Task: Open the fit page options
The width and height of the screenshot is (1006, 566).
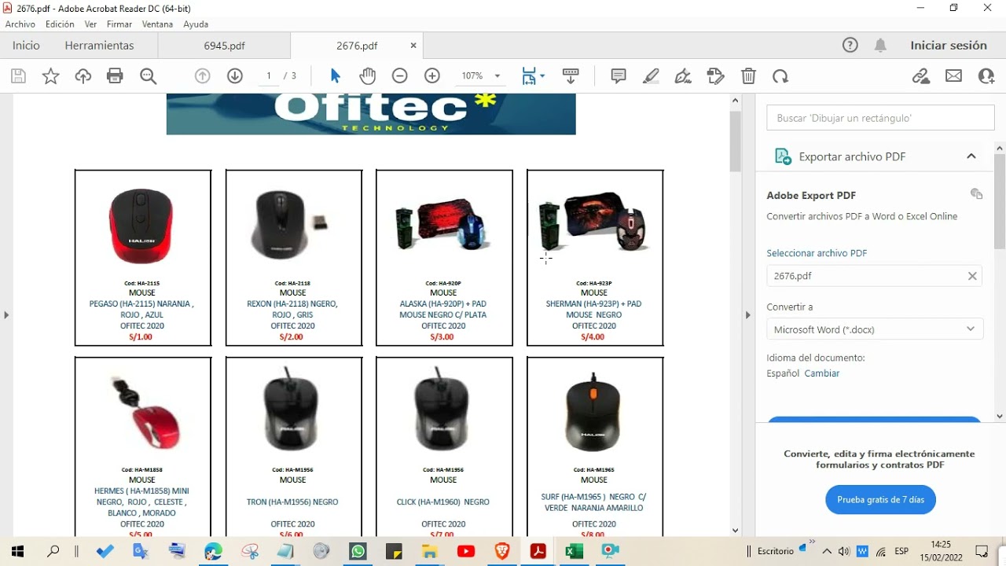Action: [x=533, y=76]
